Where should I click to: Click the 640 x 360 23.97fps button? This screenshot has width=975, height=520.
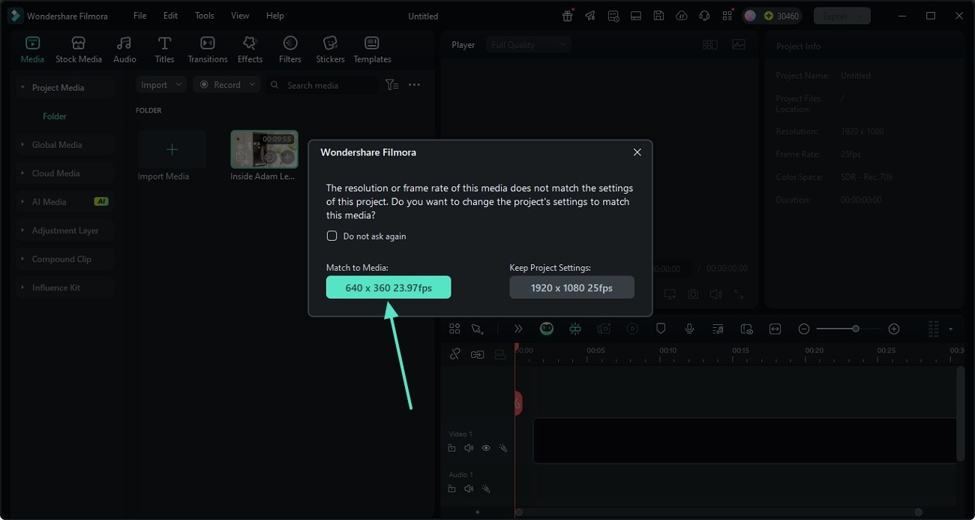click(388, 287)
